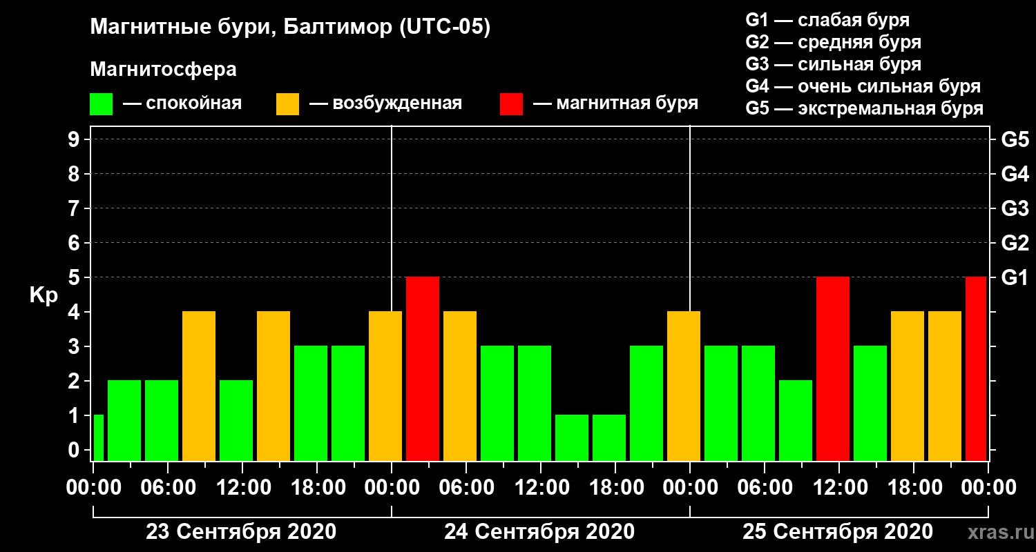
Task: Click the last red bar ending 25 September
Action: click(976, 368)
